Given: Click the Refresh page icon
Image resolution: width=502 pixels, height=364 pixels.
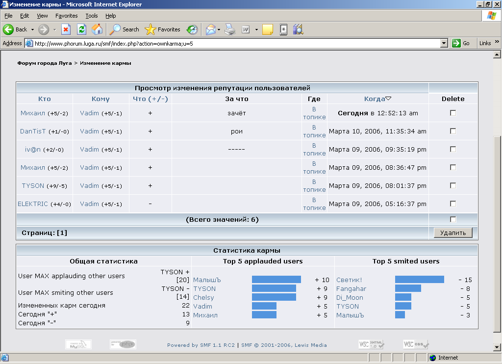Looking at the screenshot, I should 82,29.
